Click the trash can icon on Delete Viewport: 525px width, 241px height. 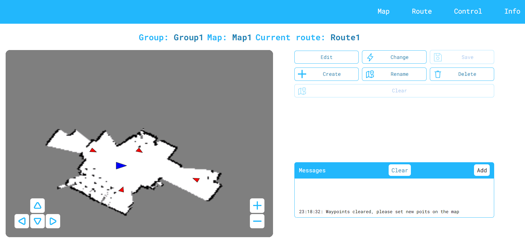(x=438, y=74)
